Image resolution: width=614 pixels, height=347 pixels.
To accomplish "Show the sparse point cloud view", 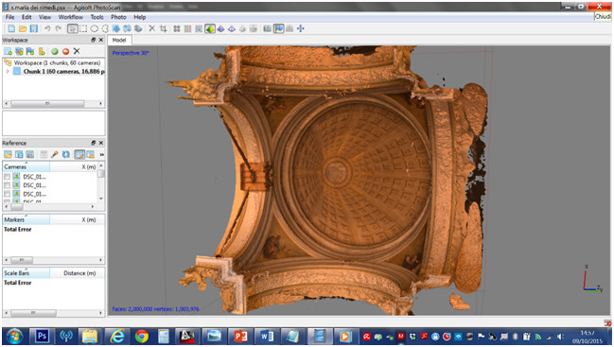I will [177, 28].
